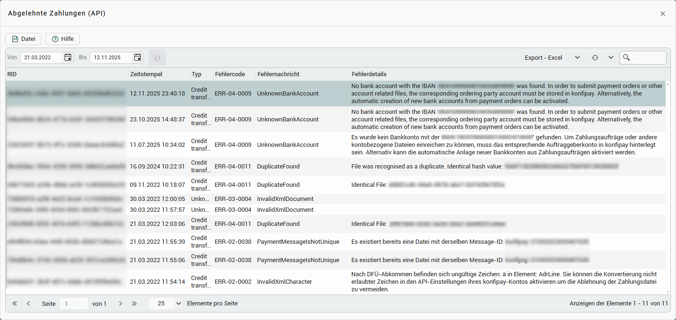Click the Seite page number field
The image size is (676, 320).
[74, 304]
